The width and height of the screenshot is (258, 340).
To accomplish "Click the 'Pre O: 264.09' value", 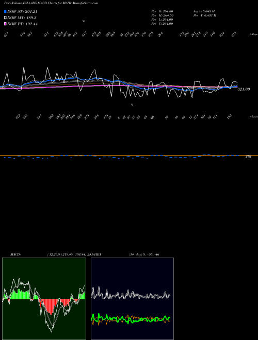I will 162,11.
